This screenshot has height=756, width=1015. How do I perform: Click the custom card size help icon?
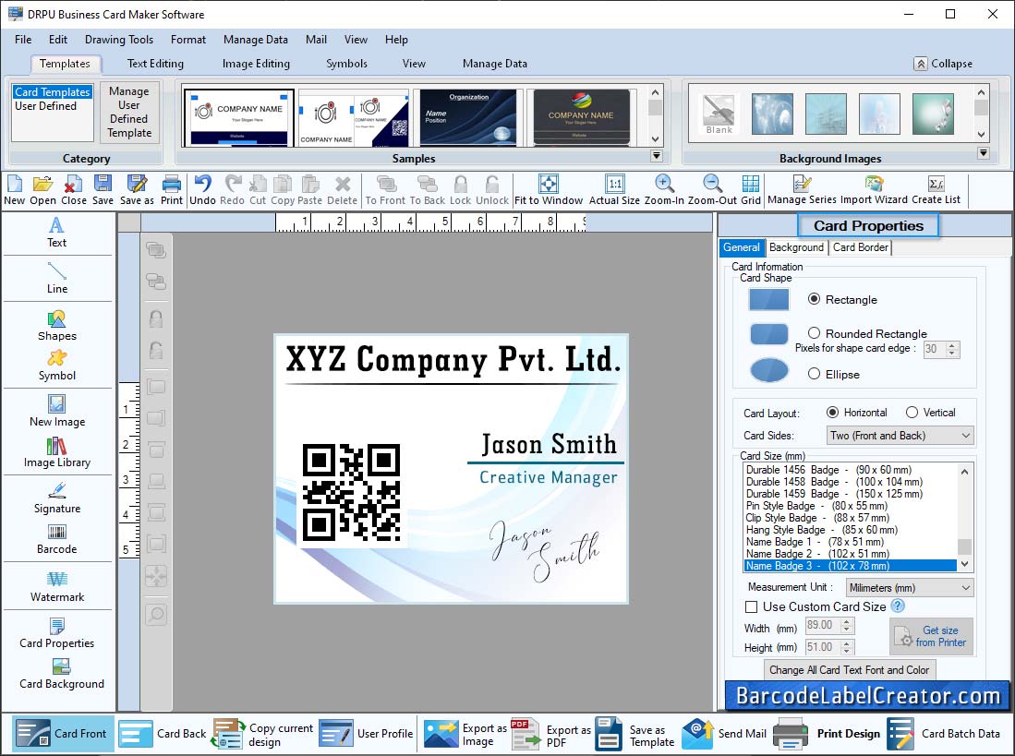click(898, 606)
